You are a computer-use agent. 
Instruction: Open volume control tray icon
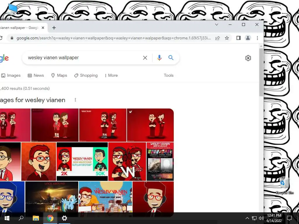pos(261,218)
